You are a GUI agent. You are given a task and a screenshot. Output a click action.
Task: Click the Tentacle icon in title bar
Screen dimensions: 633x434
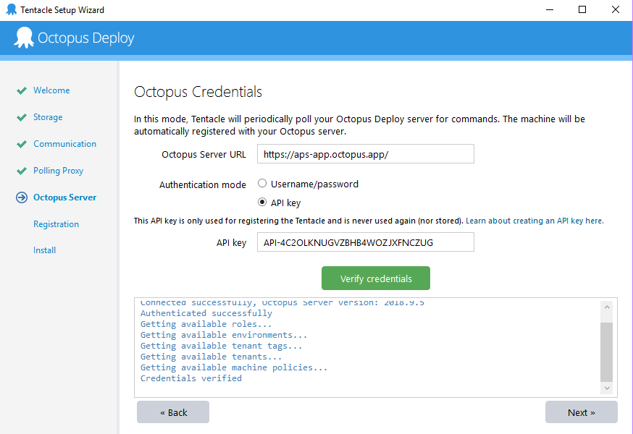[x=12, y=9]
